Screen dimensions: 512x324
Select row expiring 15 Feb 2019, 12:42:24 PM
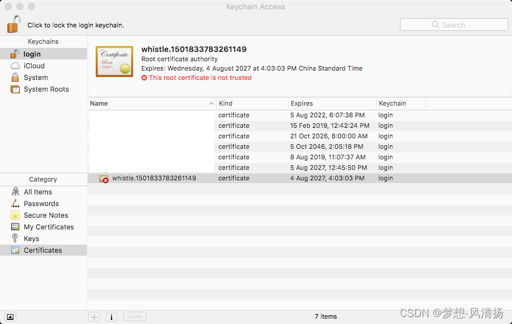(x=299, y=126)
